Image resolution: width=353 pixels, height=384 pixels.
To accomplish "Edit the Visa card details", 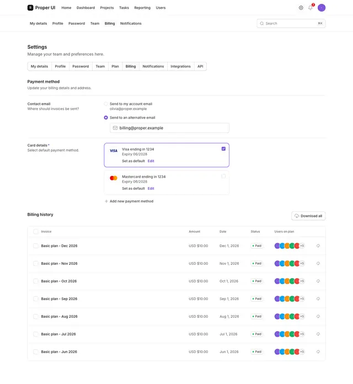I will point(151,161).
